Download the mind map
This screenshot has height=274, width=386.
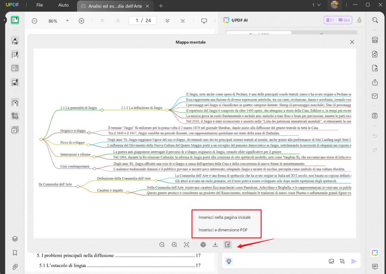coord(215,244)
